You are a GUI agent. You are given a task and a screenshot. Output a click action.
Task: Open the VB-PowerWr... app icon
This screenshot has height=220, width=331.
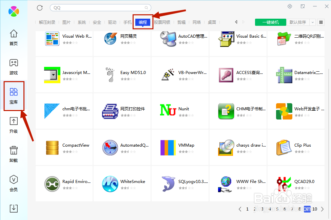click(168, 74)
